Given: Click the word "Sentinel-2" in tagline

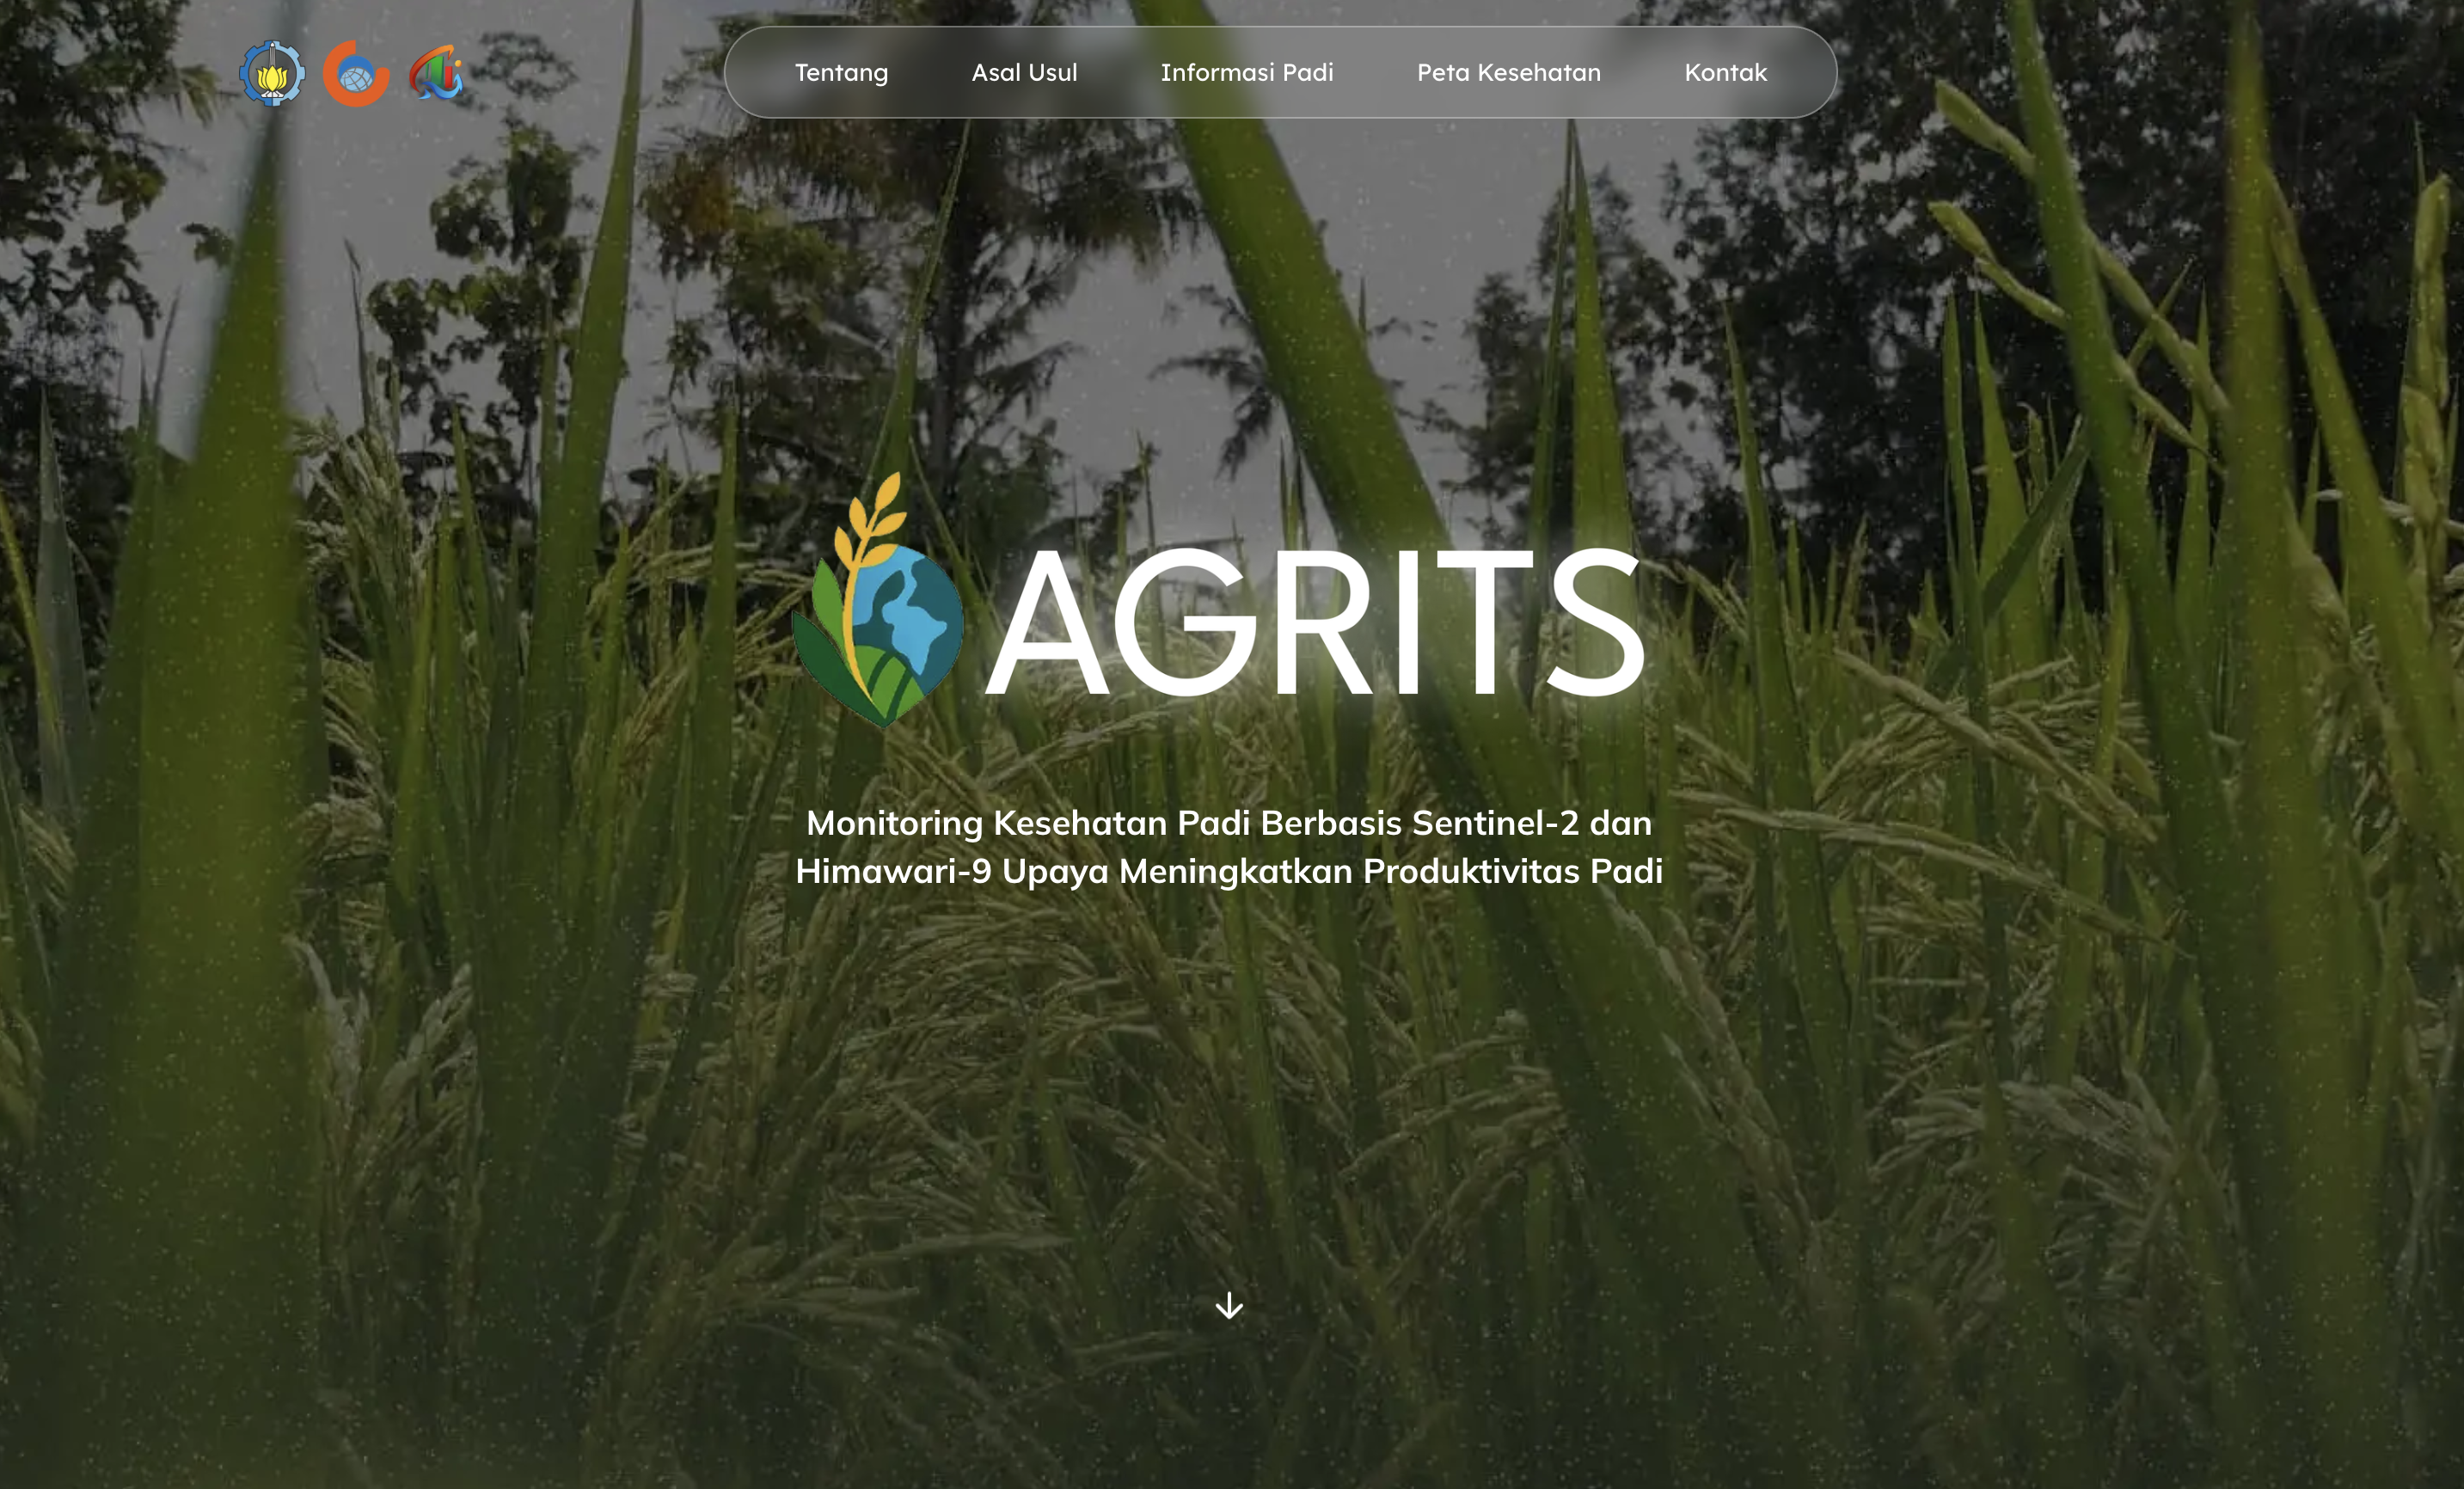Looking at the screenshot, I should [x=1494, y=823].
